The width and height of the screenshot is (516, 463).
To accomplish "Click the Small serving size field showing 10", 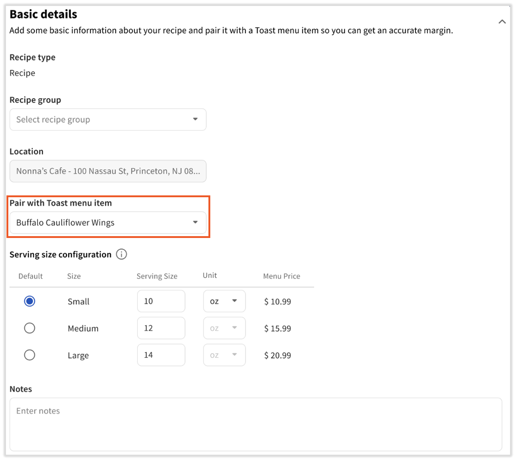I will [x=161, y=301].
